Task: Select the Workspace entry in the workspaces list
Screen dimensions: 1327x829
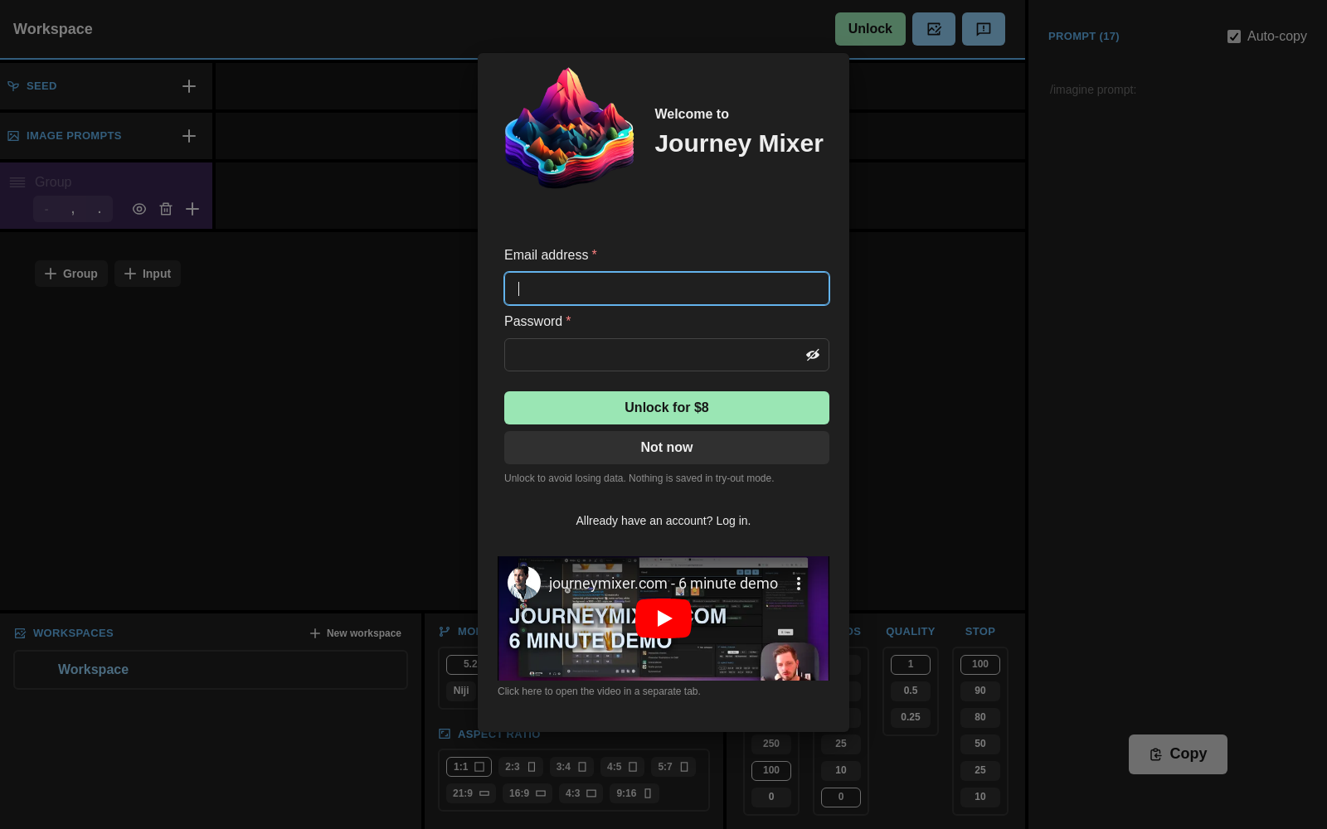Action: [211, 670]
